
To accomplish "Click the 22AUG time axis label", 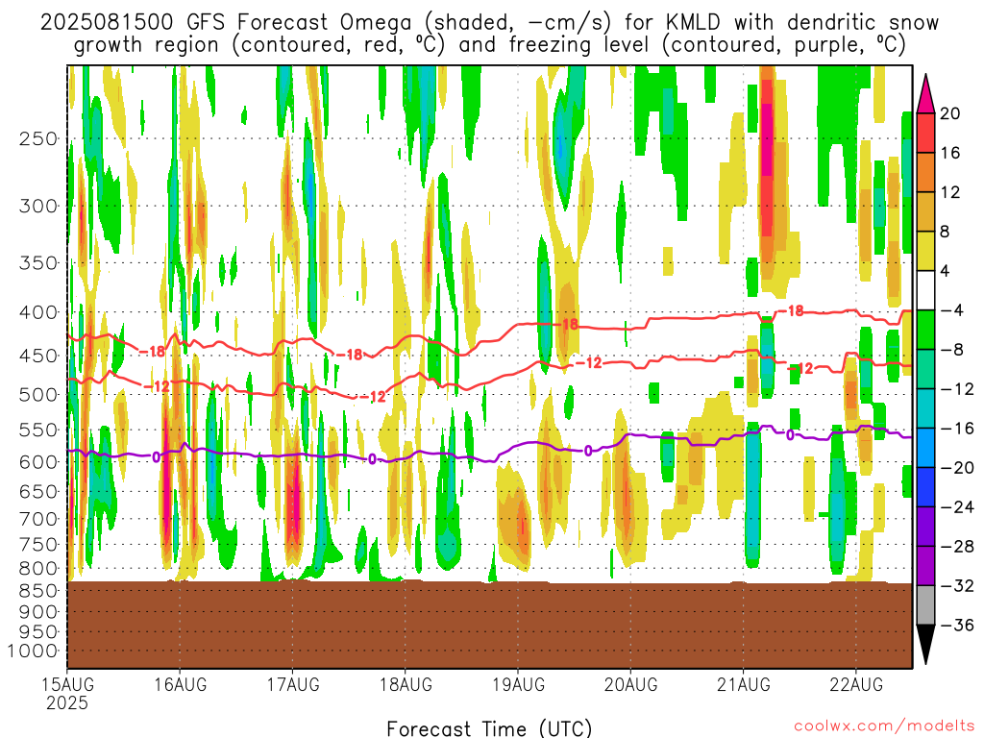I will tap(856, 684).
